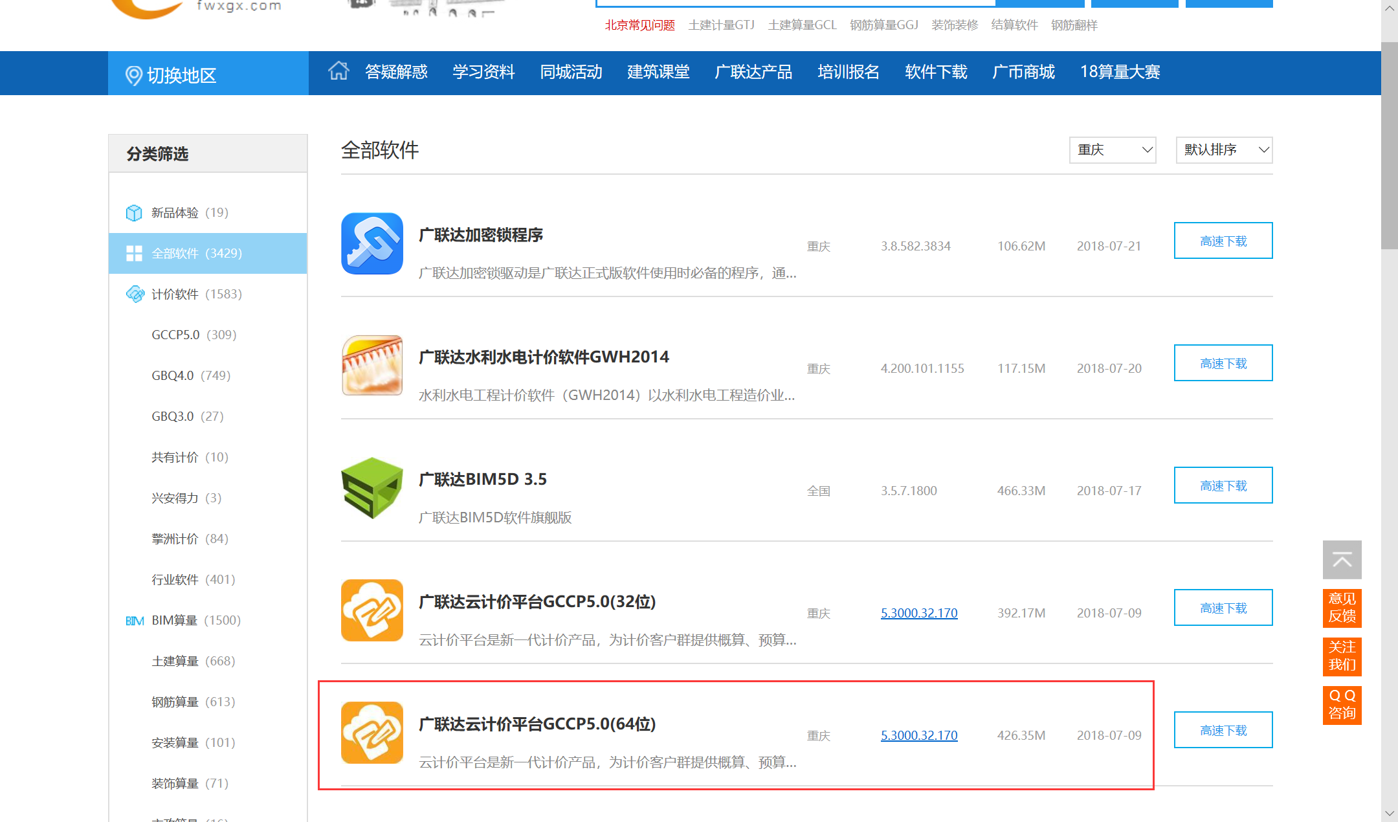Open the 广币商城 nav menu

pyautogui.click(x=1023, y=72)
